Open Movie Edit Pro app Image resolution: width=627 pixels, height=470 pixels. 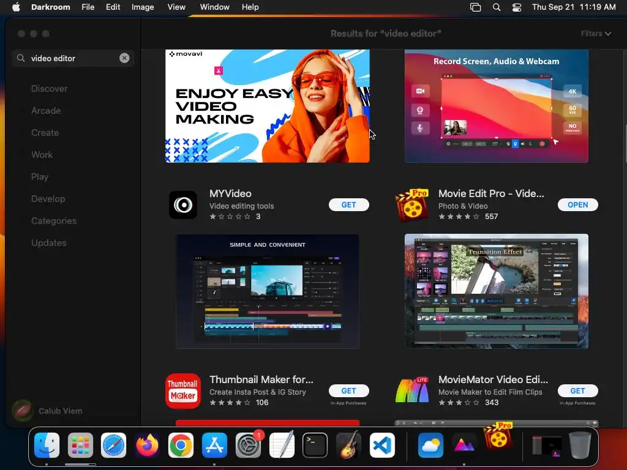[578, 204]
